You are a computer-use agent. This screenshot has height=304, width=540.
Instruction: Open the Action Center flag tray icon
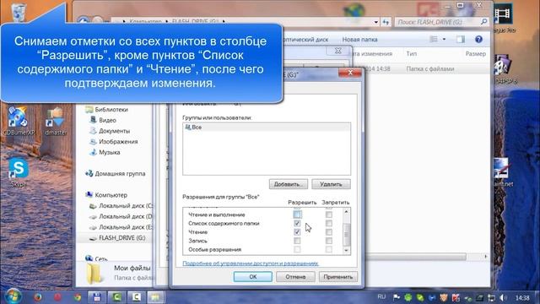coord(397,297)
